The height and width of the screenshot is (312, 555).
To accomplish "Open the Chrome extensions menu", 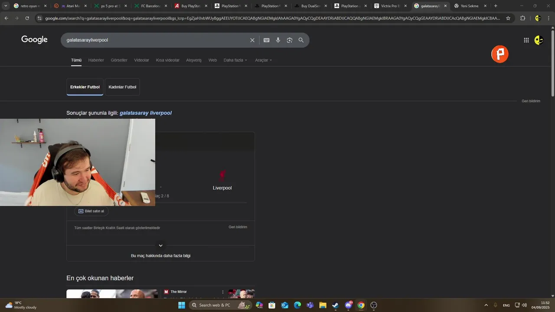I will tap(522, 18).
